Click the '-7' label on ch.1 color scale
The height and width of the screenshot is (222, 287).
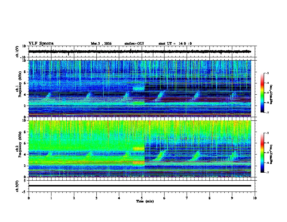[x=267, y=112]
